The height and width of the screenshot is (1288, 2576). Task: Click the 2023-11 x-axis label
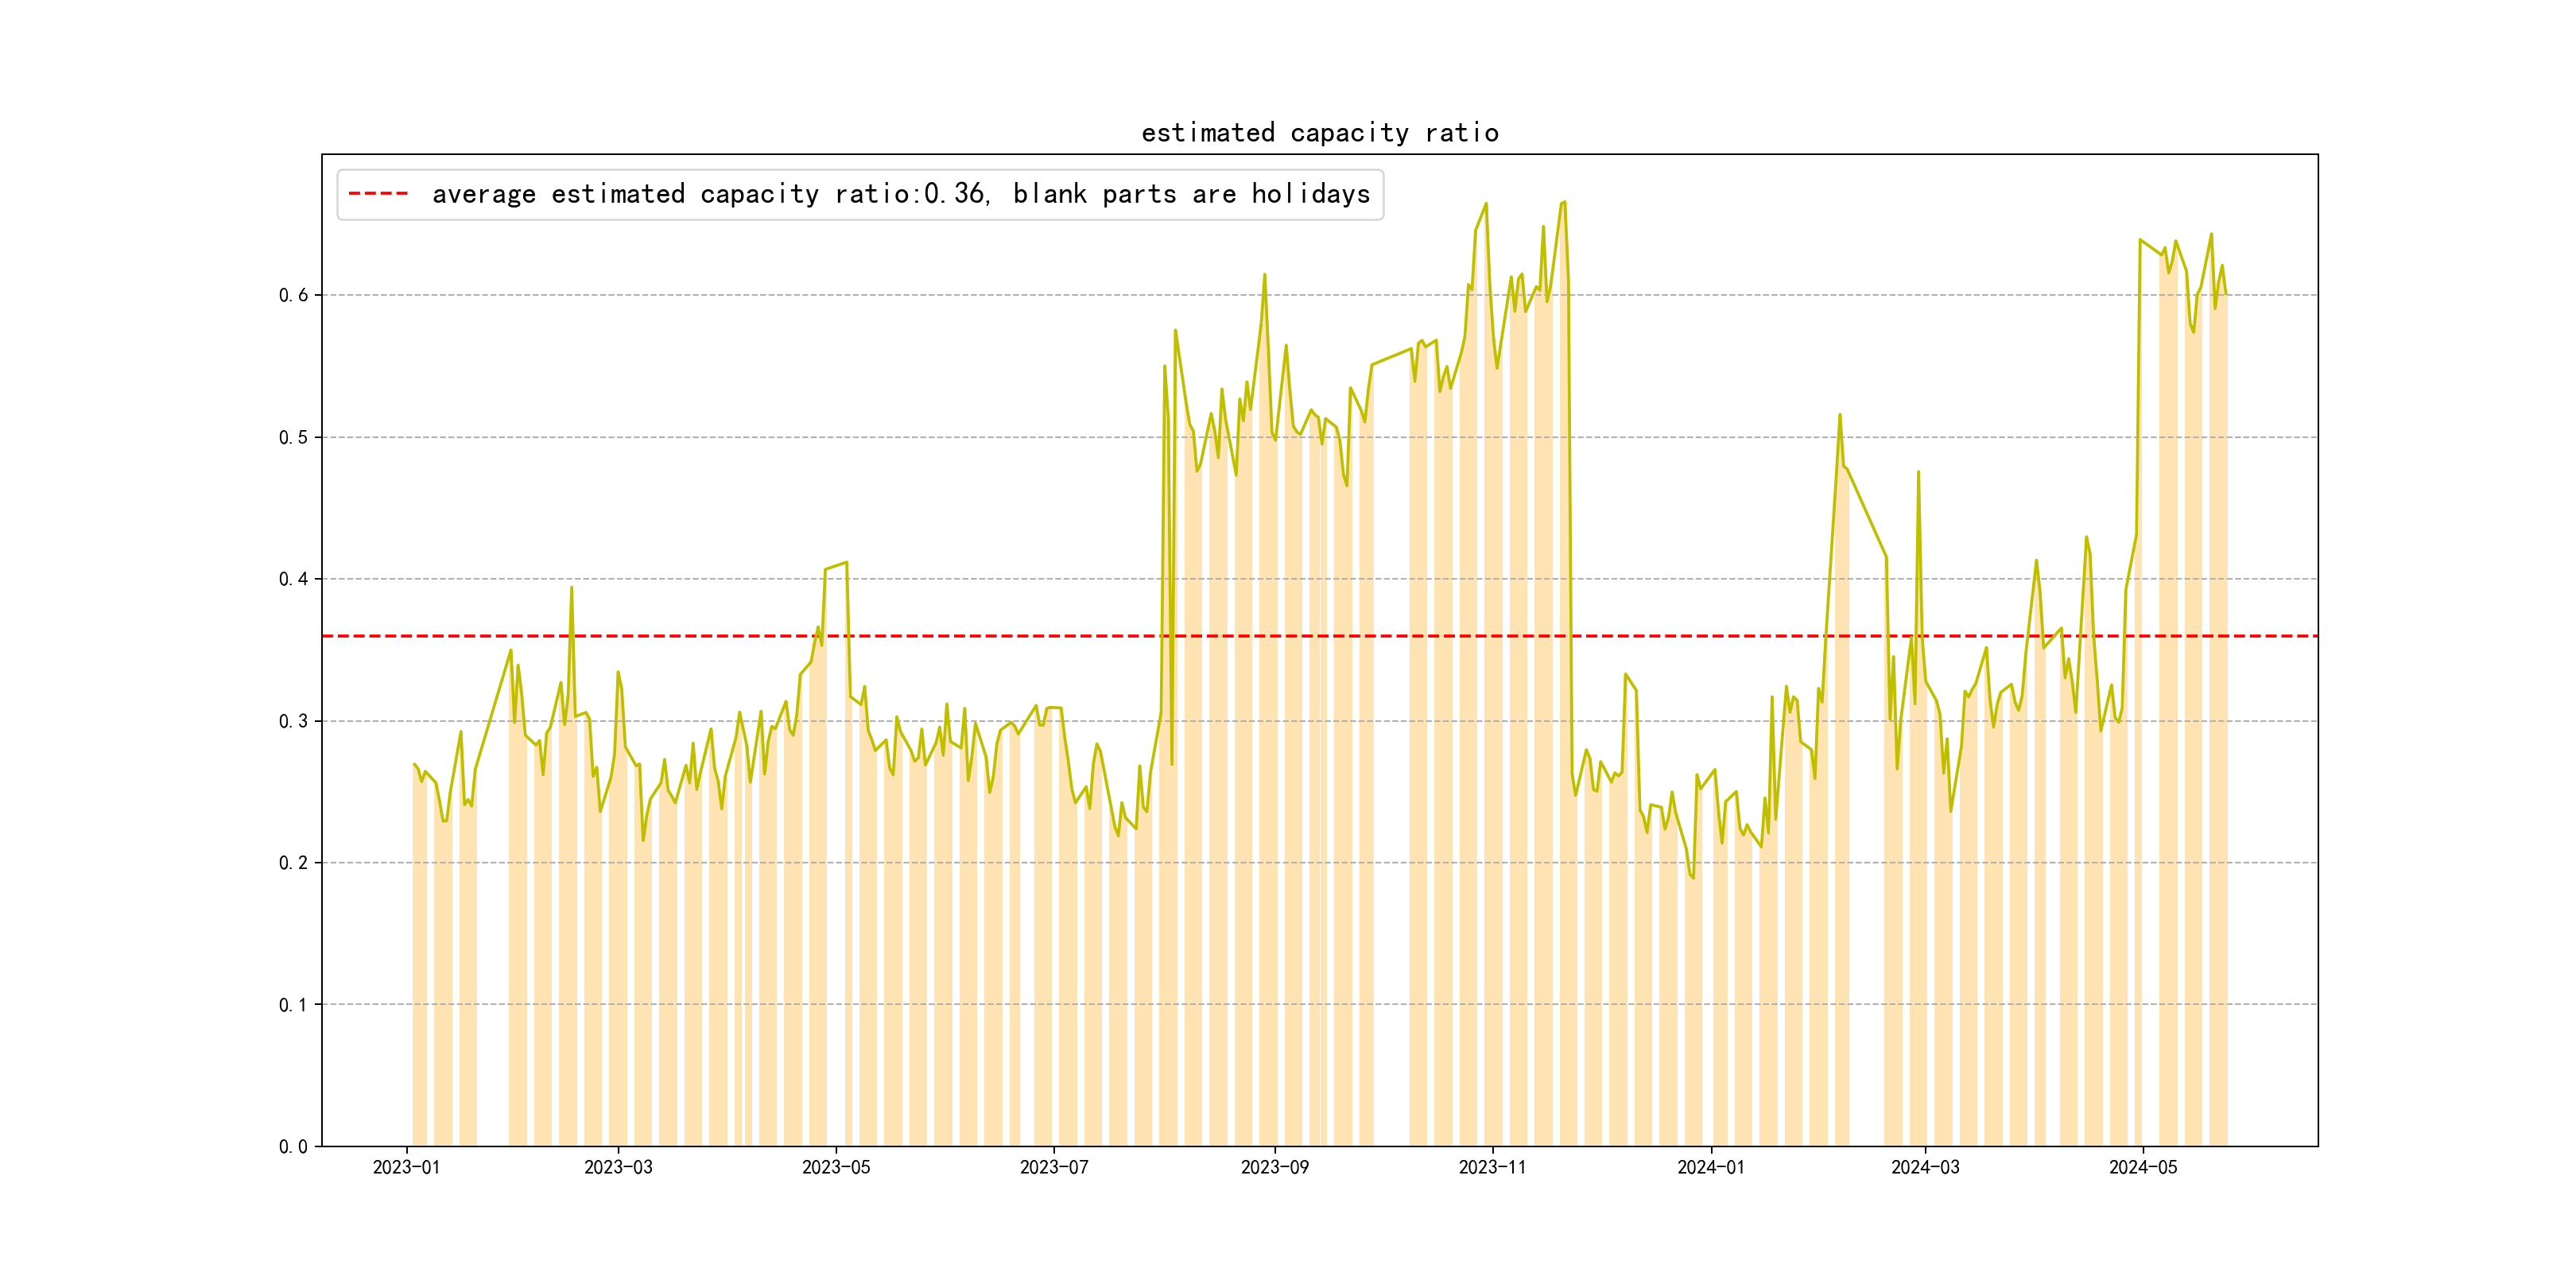pyautogui.click(x=1492, y=1167)
